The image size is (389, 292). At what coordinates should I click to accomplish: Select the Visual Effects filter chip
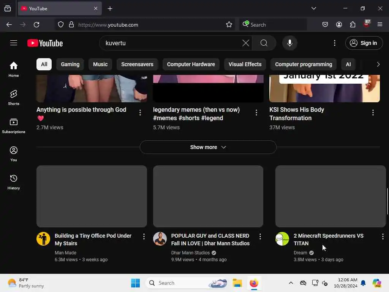click(x=245, y=64)
